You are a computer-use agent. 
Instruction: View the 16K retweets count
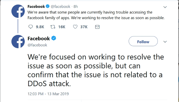point(62,27)
